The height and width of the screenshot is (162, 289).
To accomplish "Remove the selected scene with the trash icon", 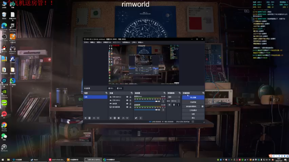I will tap(89, 118).
